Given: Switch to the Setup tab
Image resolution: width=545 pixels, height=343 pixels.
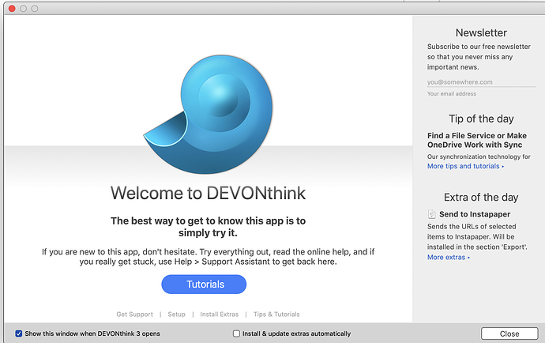Looking at the screenshot, I should coord(177,314).
